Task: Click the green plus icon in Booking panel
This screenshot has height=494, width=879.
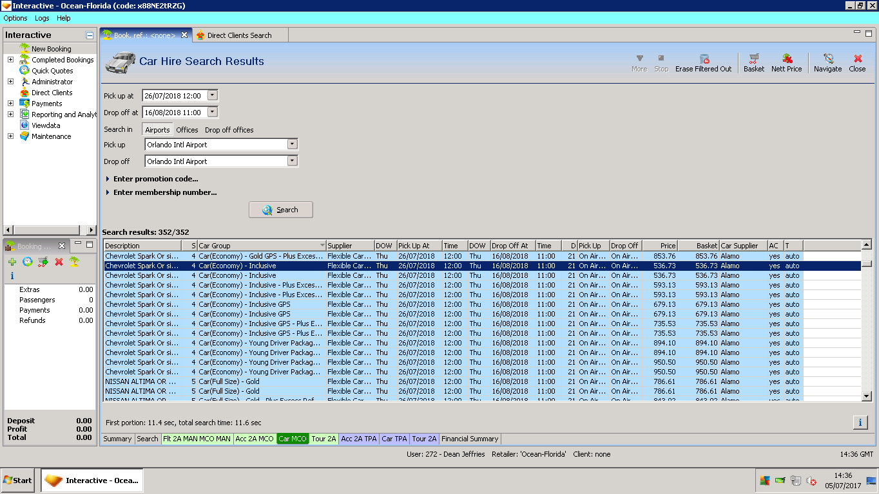Action: pos(12,262)
